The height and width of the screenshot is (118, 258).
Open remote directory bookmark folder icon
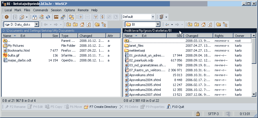coord(218,25)
